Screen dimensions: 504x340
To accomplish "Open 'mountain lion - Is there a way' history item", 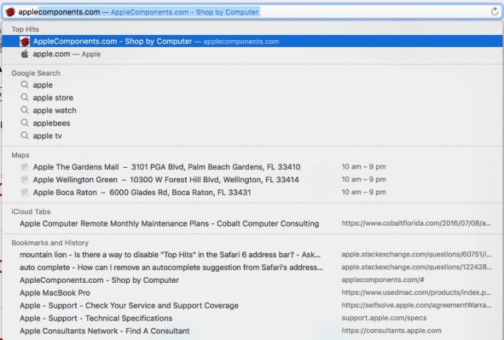I will [252, 254].
